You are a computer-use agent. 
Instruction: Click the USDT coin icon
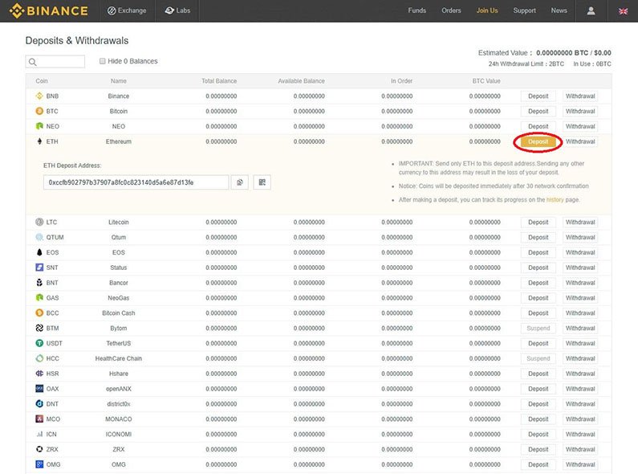pyautogui.click(x=39, y=343)
